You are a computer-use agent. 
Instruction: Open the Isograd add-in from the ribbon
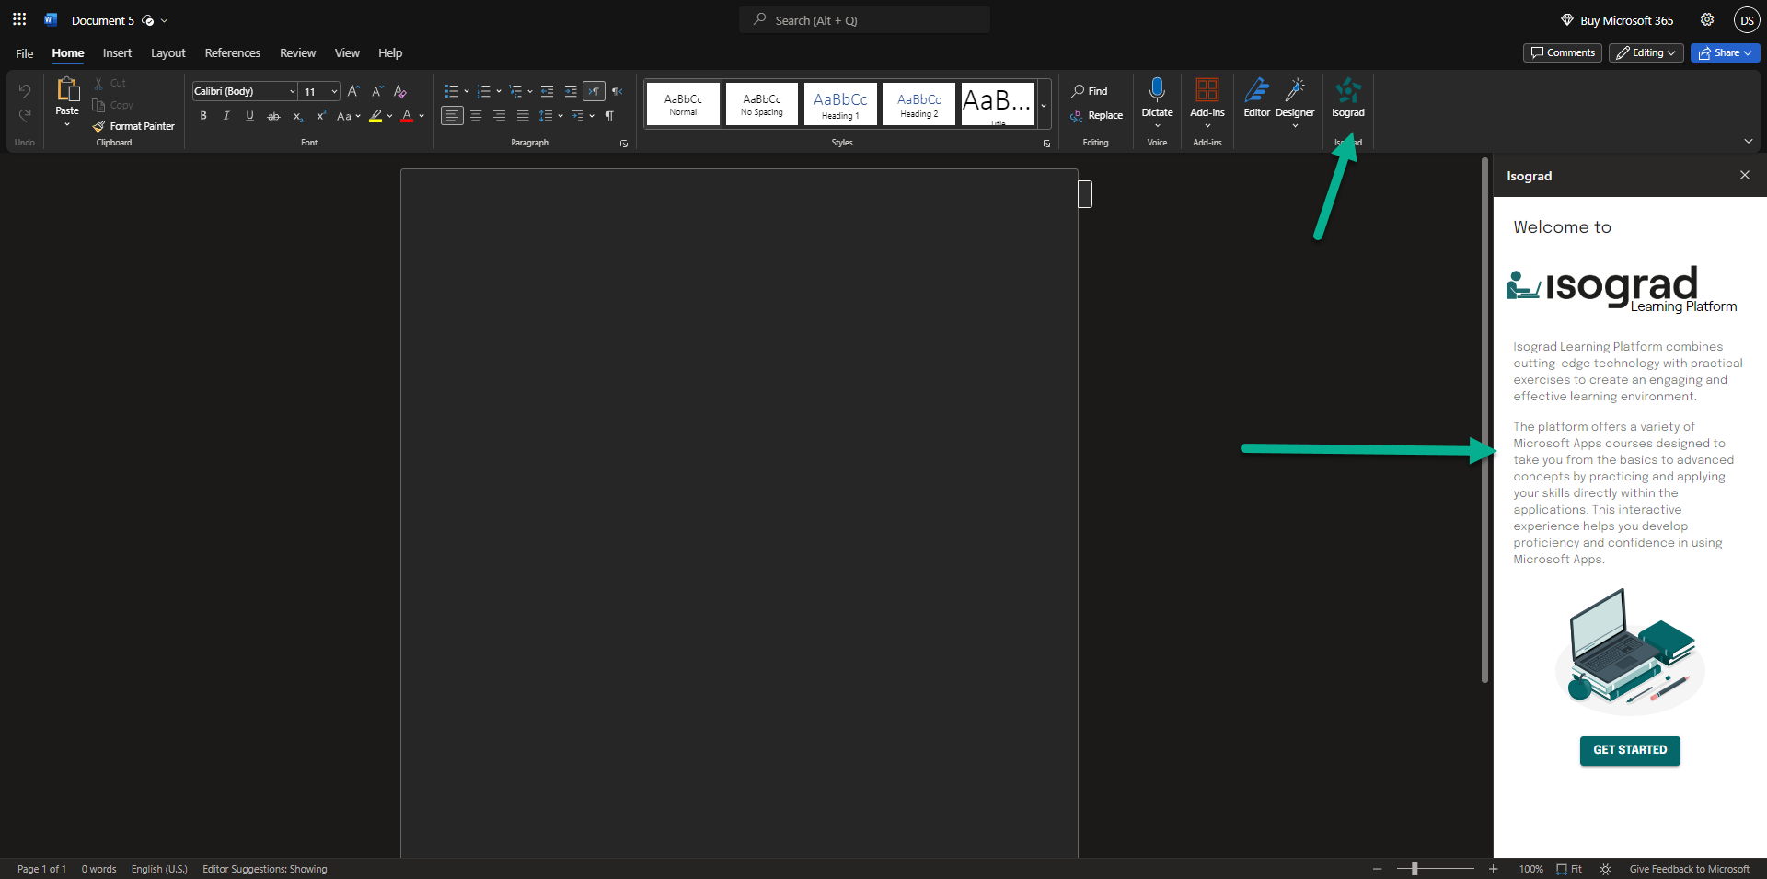pyautogui.click(x=1347, y=98)
